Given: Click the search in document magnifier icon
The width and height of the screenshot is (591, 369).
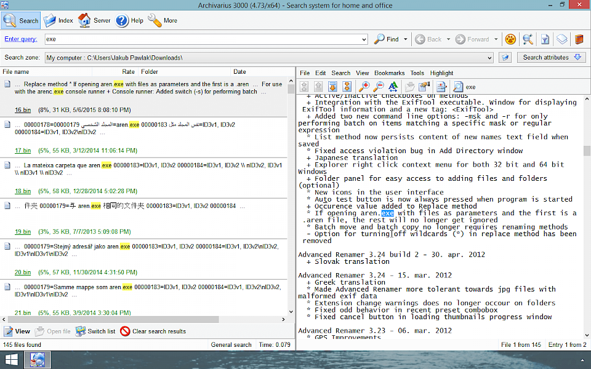Looking at the screenshot, I should (x=458, y=87).
